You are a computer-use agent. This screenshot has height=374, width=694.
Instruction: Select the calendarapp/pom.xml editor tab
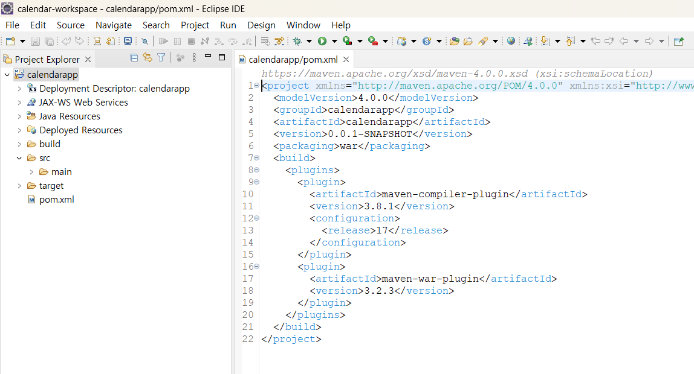coord(293,59)
